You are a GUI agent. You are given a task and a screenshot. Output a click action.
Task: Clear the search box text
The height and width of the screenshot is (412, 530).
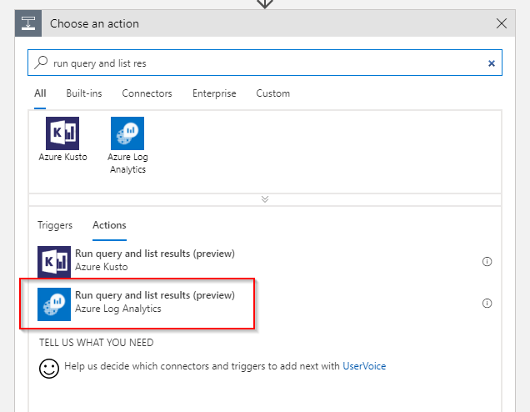(x=492, y=63)
